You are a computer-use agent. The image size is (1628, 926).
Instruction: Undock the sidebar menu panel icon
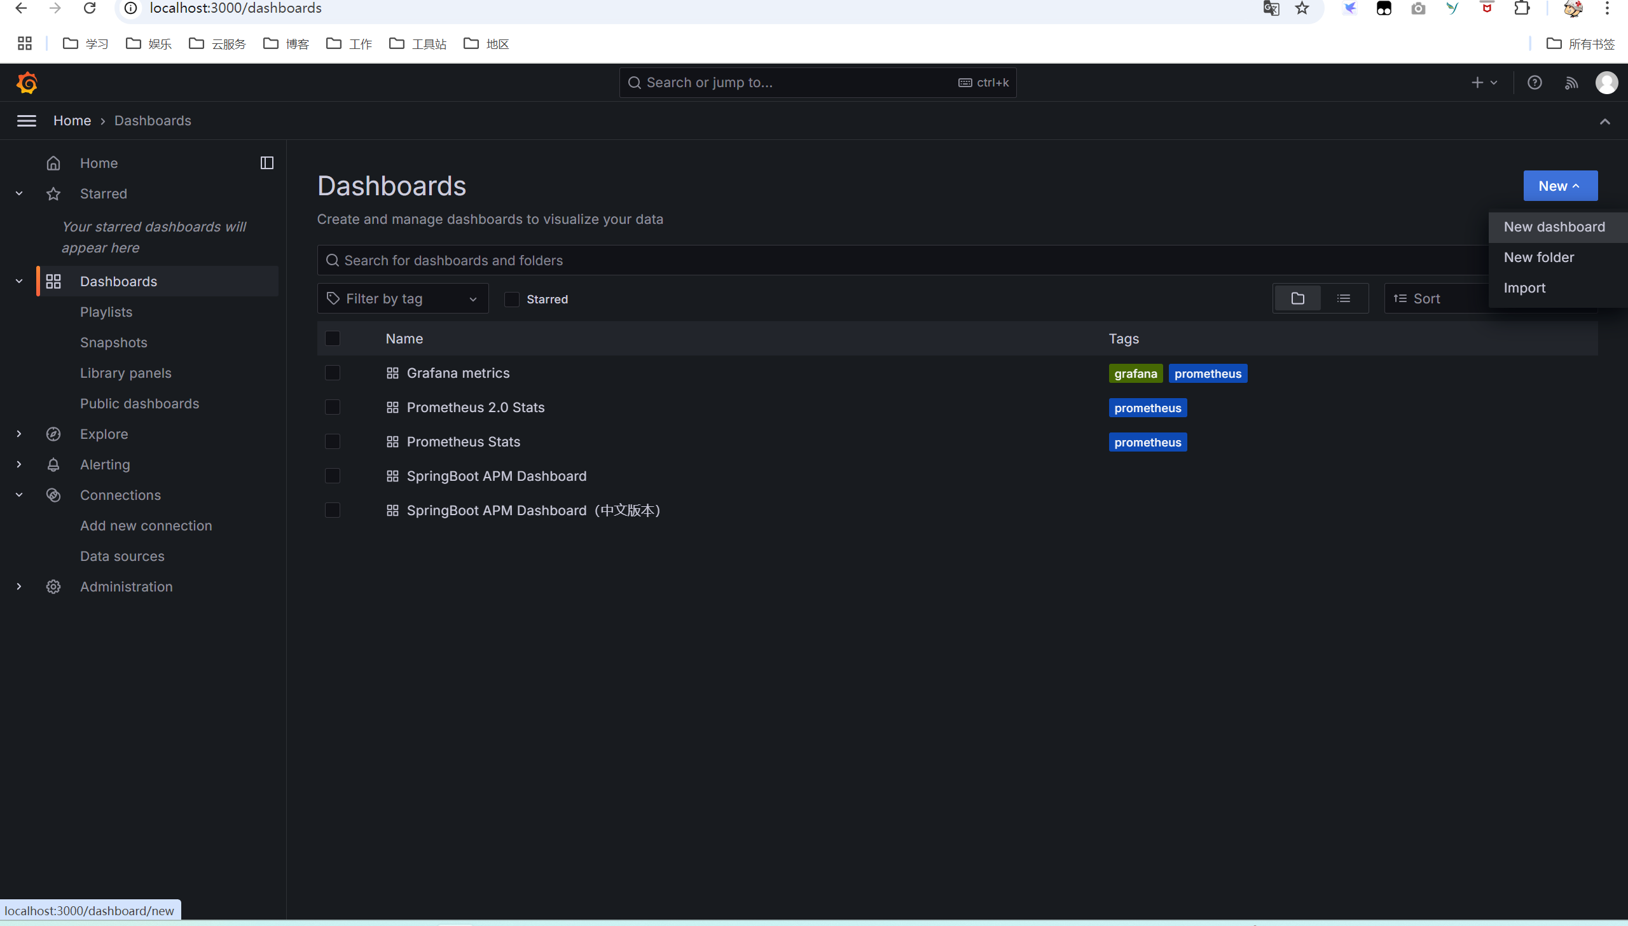pyautogui.click(x=267, y=163)
